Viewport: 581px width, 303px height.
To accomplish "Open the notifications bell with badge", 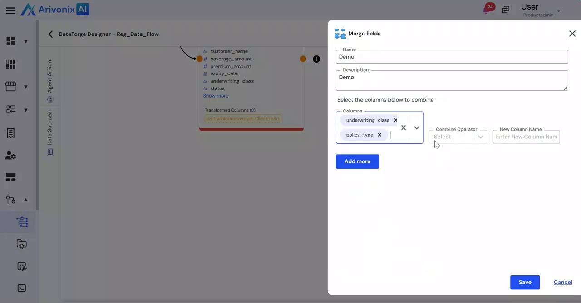I will [x=487, y=9].
